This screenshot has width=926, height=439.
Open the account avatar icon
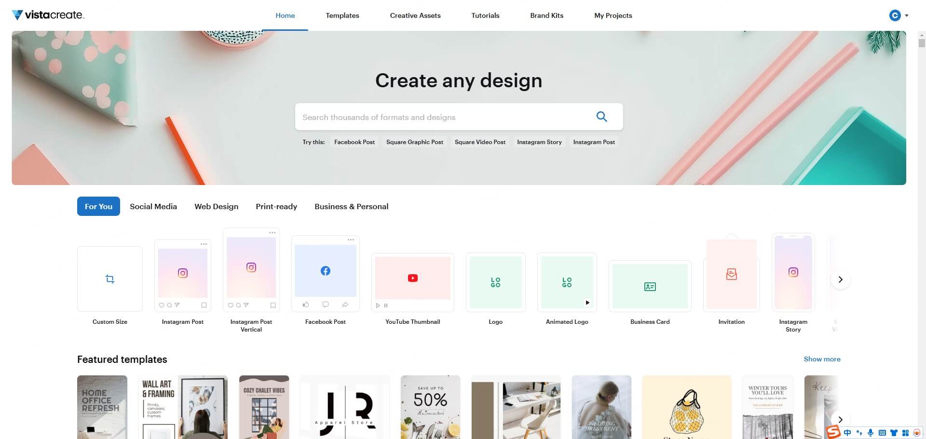coord(895,15)
